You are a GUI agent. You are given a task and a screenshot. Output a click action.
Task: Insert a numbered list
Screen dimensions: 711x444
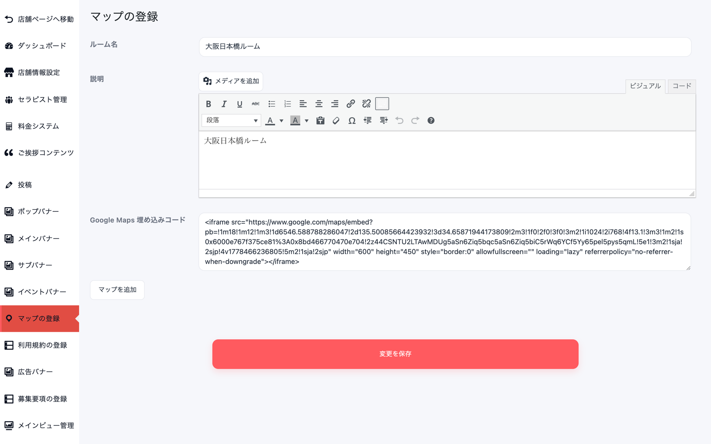click(288, 104)
